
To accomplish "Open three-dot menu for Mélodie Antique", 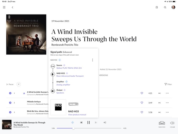I will point(167,103).
